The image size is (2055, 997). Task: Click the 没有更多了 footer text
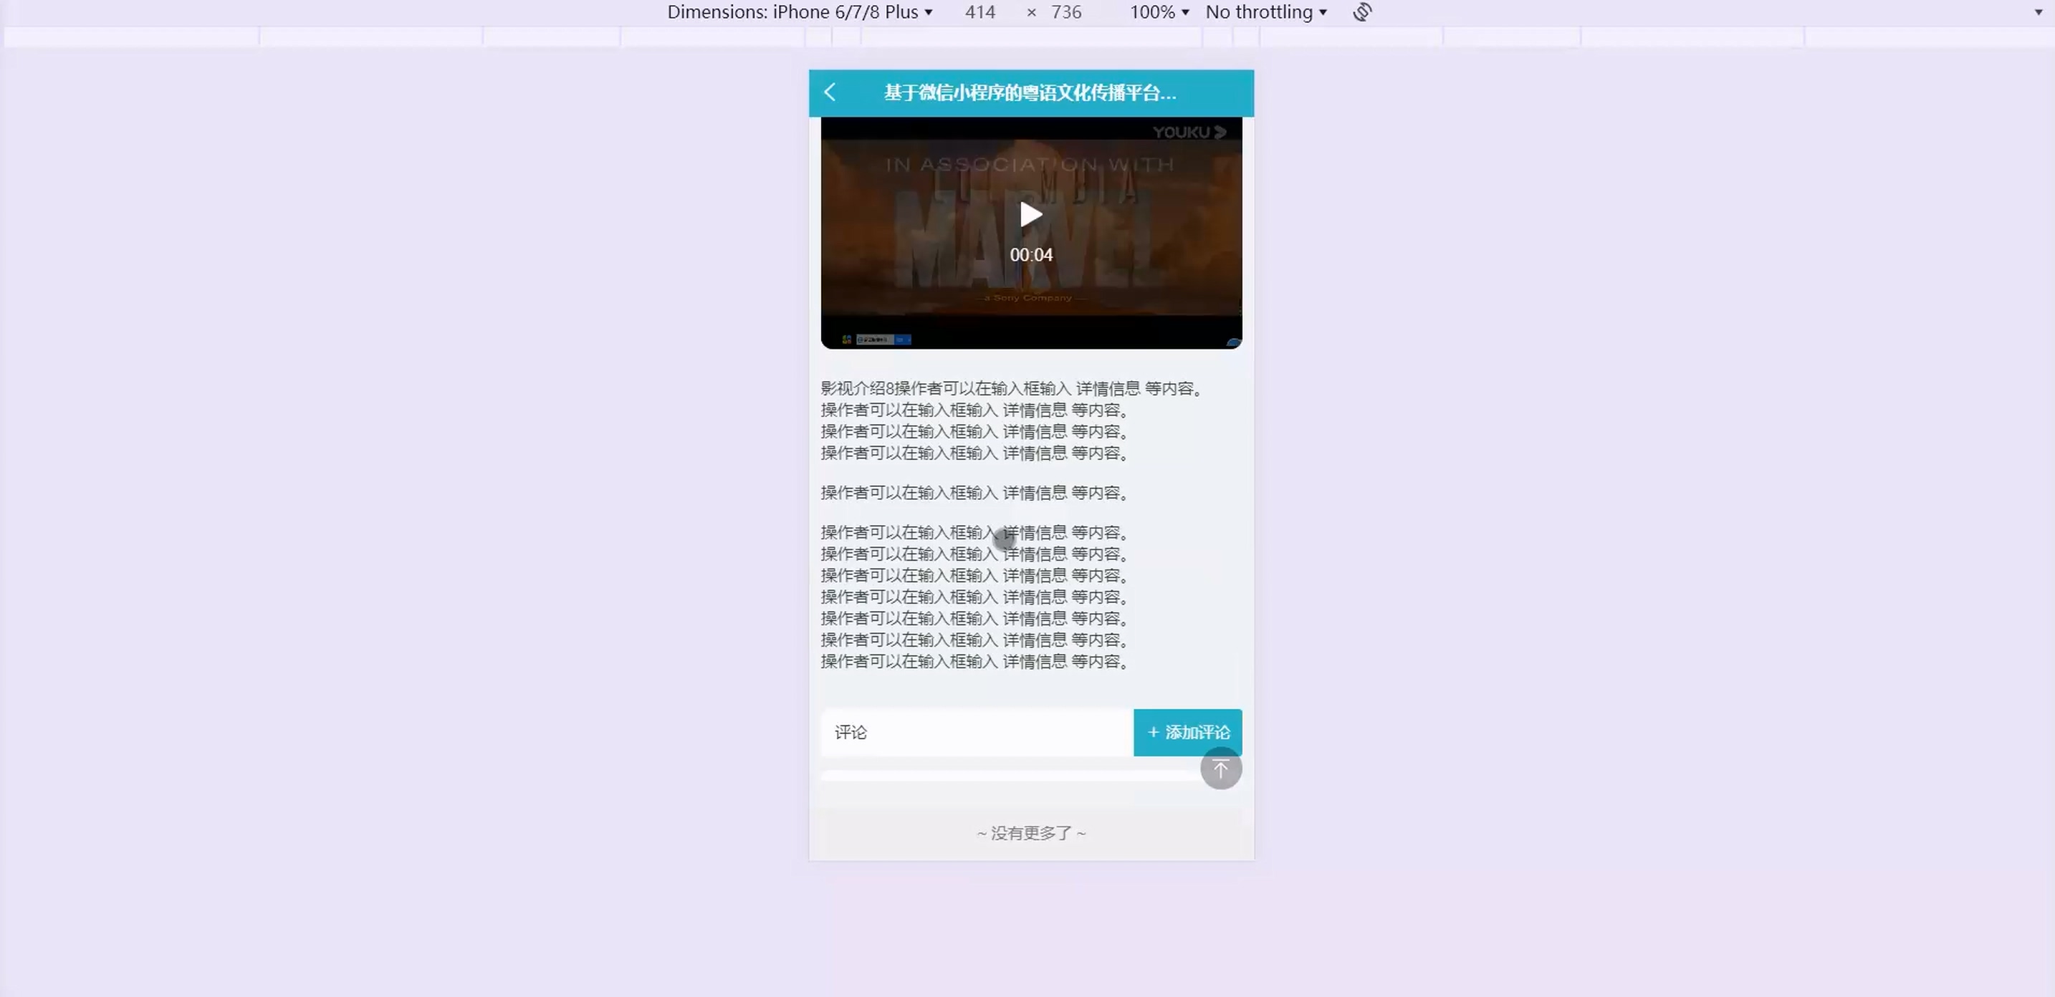click(1030, 834)
